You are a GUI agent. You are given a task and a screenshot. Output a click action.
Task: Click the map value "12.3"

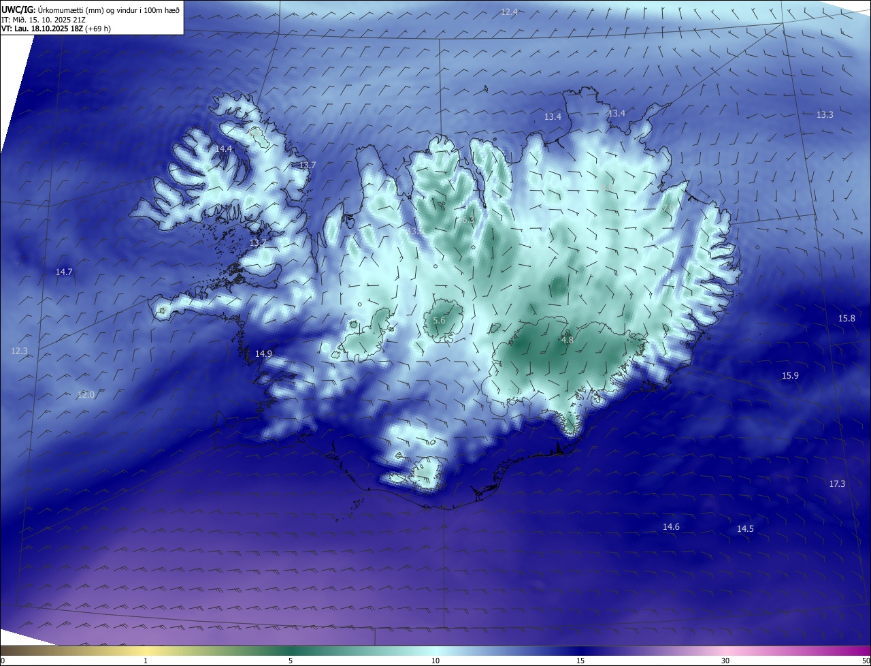tap(20, 351)
